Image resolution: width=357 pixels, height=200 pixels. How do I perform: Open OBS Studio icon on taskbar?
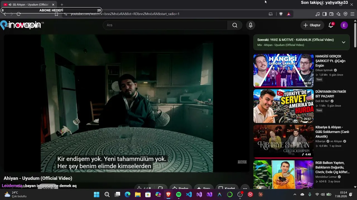(x=240, y=194)
